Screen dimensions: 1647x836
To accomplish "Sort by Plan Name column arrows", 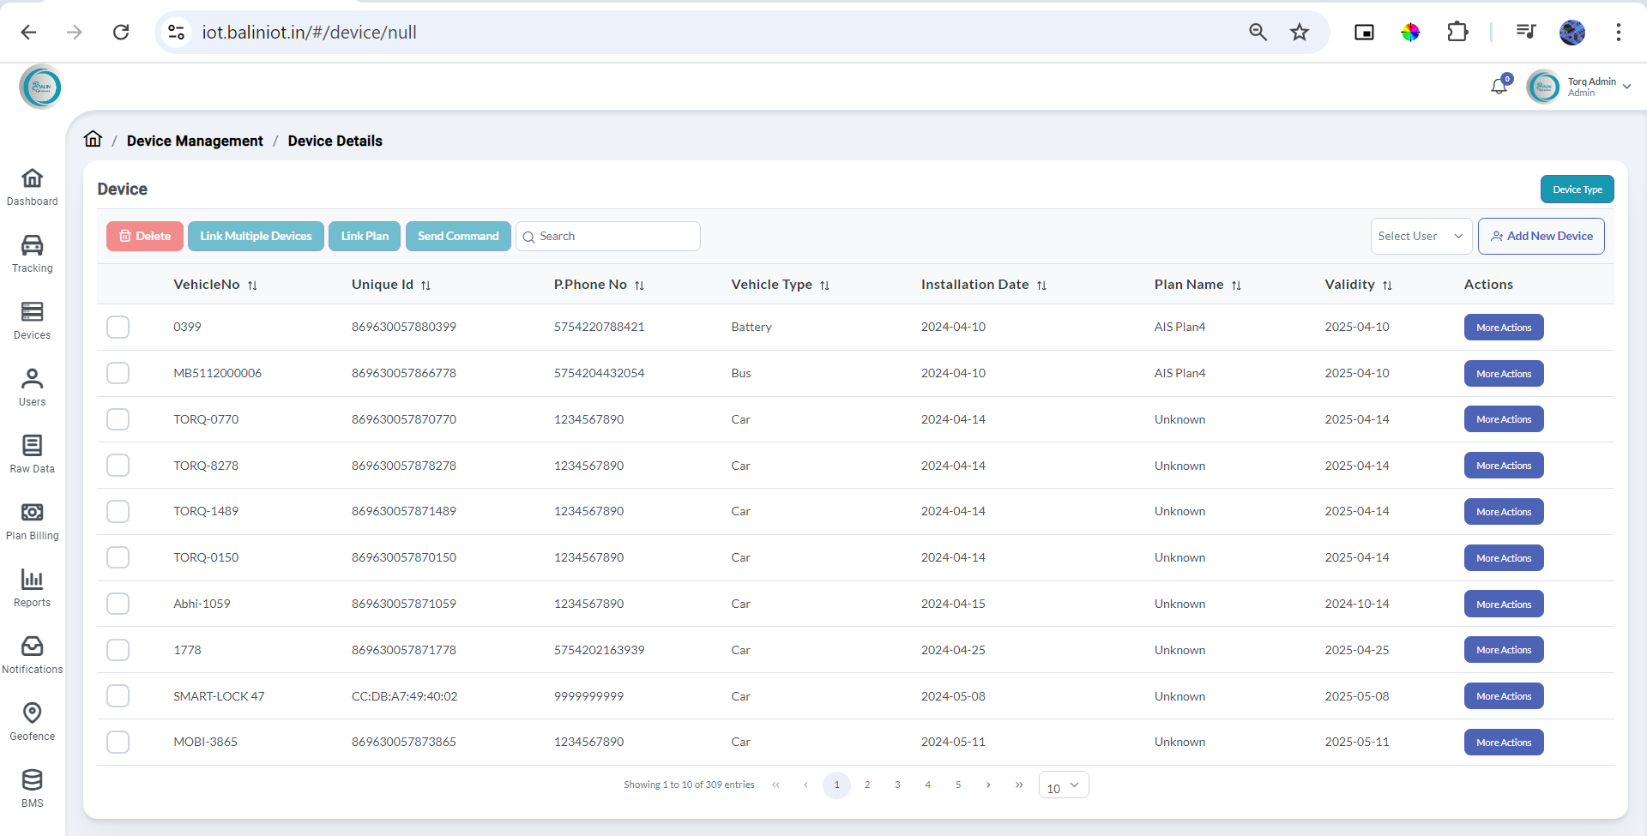I will [1236, 286].
